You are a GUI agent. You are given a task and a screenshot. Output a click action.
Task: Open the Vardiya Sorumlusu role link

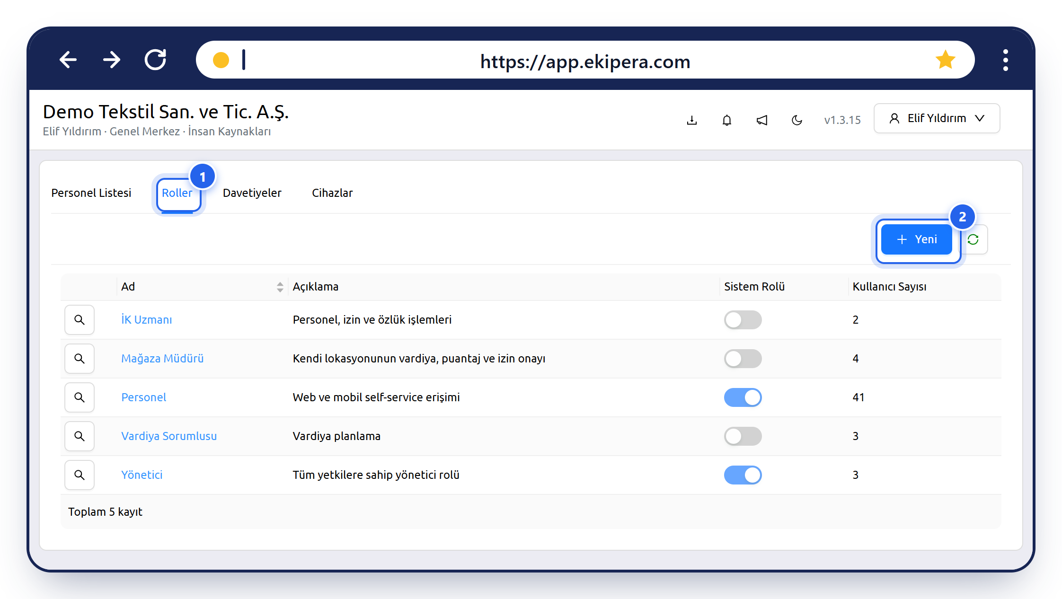(x=169, y=436)
